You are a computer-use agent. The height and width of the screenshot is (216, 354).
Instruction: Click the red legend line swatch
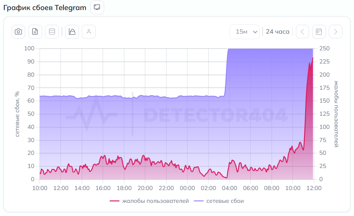[x=115, y=201]
